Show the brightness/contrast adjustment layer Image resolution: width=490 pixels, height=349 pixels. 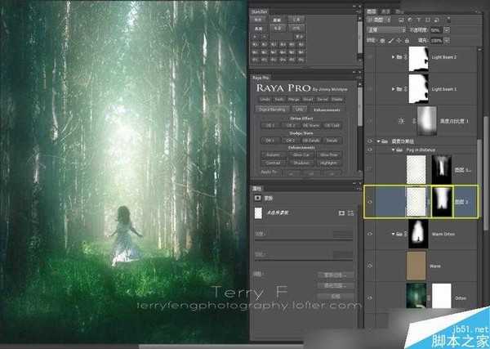370,121
